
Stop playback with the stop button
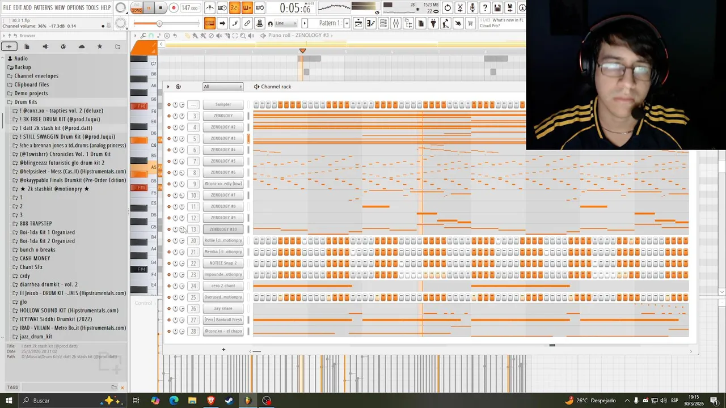click(161, 8)
